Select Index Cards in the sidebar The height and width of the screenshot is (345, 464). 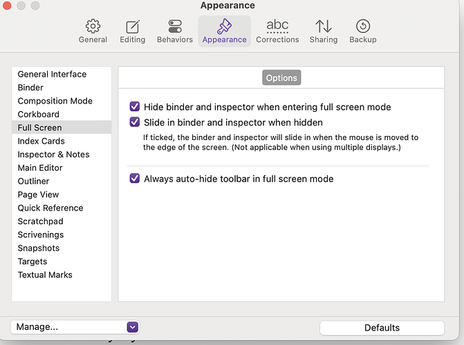point(41,141)
